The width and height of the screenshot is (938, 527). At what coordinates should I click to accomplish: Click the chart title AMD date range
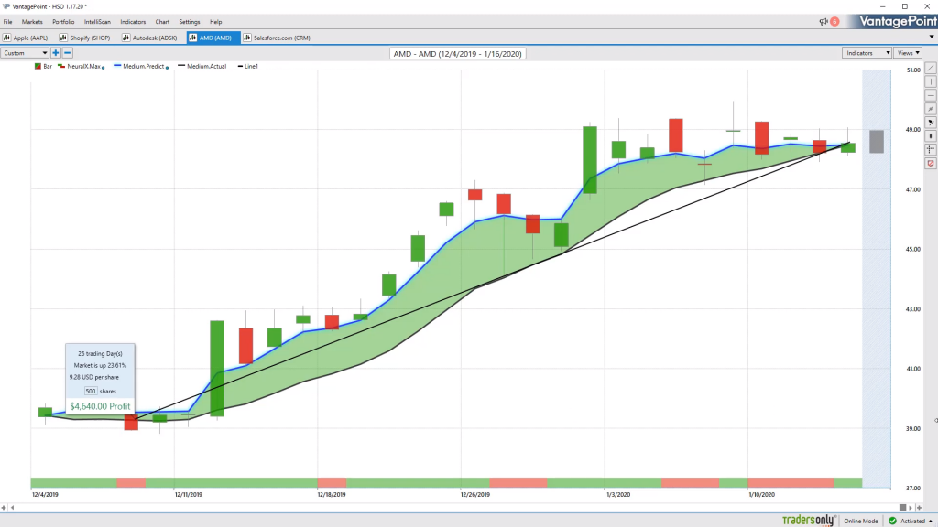tap(458, 54)
